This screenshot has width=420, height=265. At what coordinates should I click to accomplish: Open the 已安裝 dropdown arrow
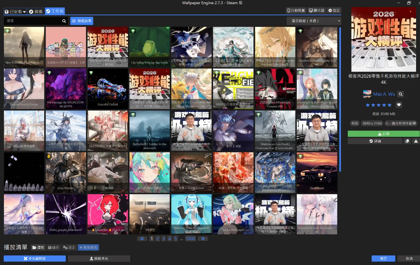pos(24,12)
